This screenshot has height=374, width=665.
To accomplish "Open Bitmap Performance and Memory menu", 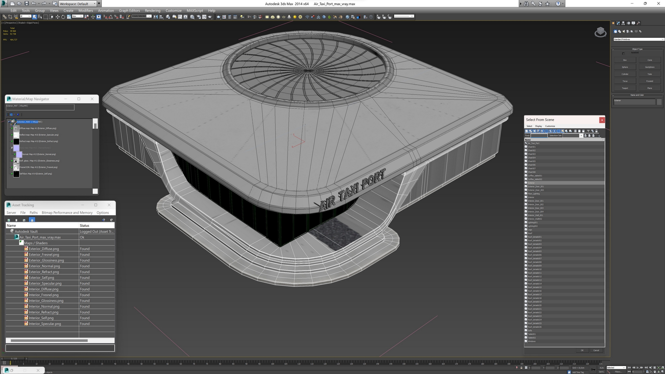I will coord(67,213).
